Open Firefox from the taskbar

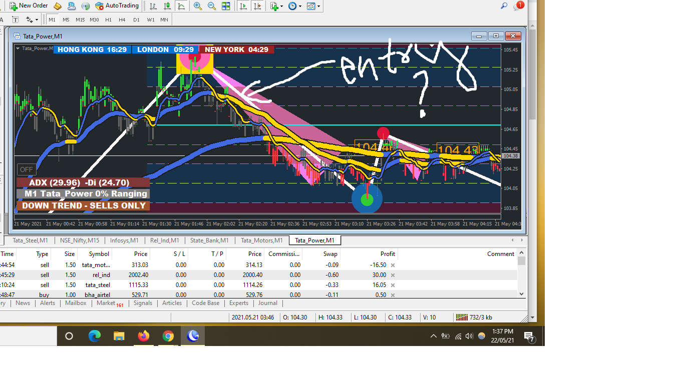click(144, 336)
